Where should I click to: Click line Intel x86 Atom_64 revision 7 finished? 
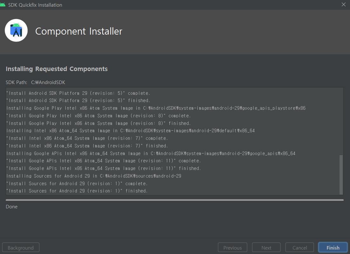tap(87, 146)
